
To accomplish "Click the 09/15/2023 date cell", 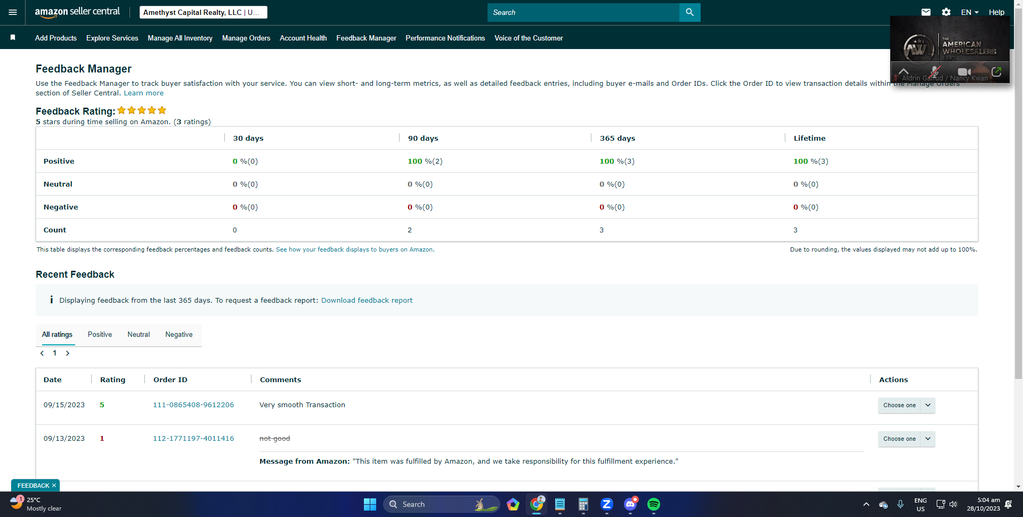I will click(64, 405).
